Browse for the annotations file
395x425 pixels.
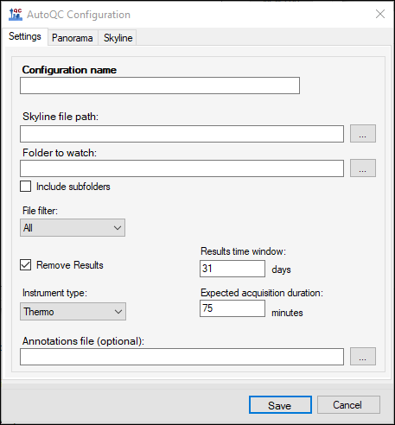363,356
